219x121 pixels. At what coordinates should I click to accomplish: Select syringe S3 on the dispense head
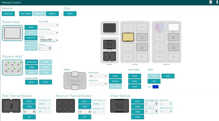(x=18, y=65)
